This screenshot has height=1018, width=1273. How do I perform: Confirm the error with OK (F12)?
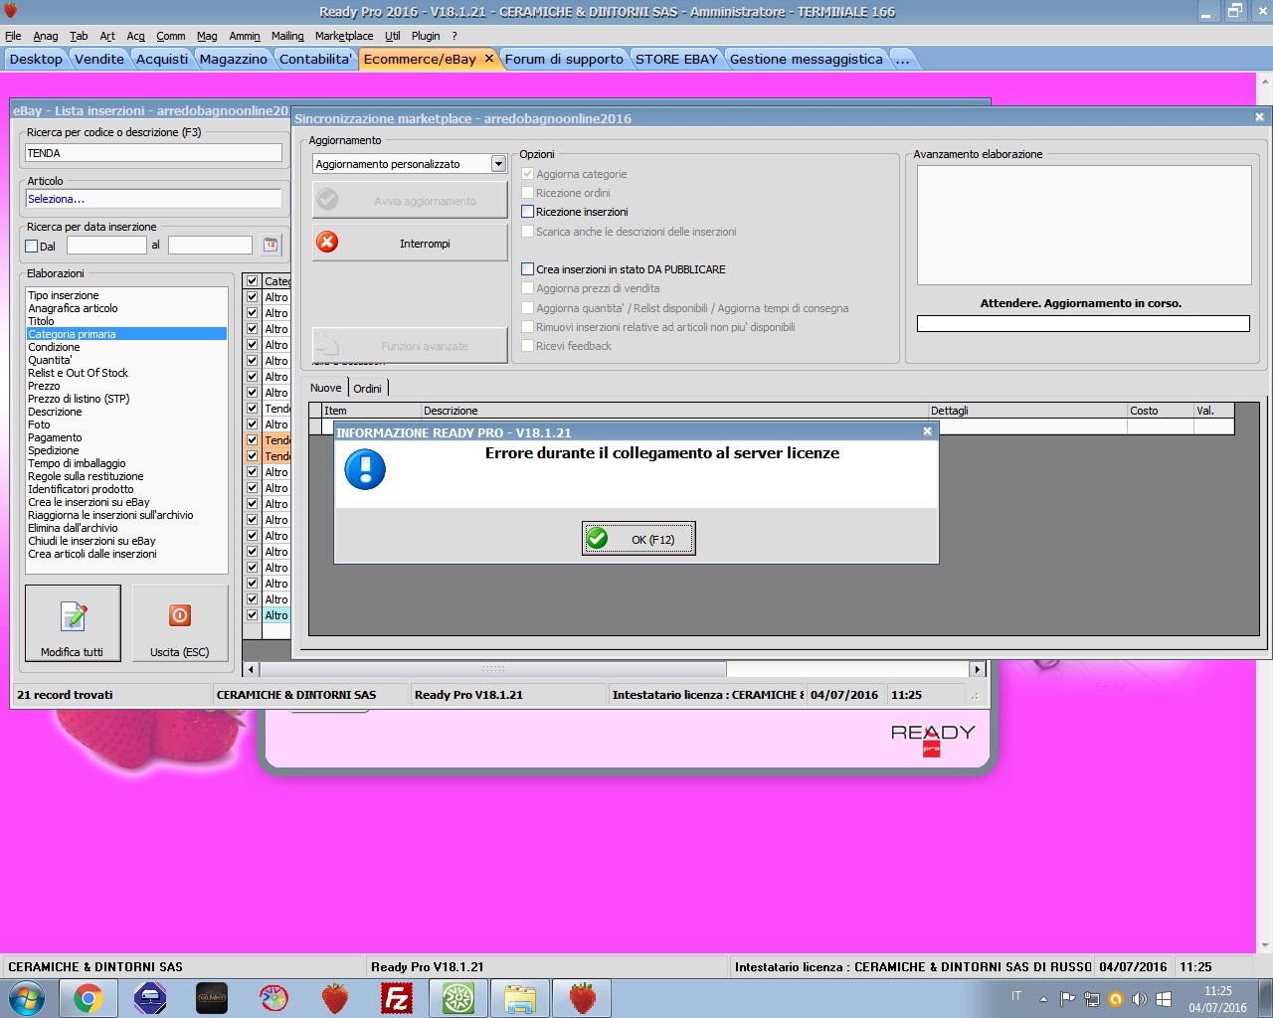pos(638,539)
